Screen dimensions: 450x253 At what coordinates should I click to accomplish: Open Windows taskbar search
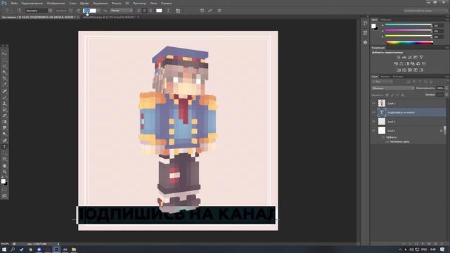pos(13,249)
